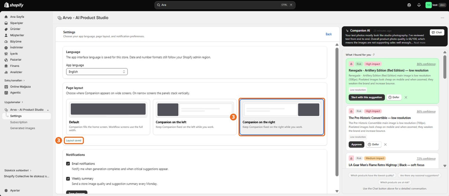Open the App language dropdown
Screen dimensions: 449x196
tap(97, 72)
